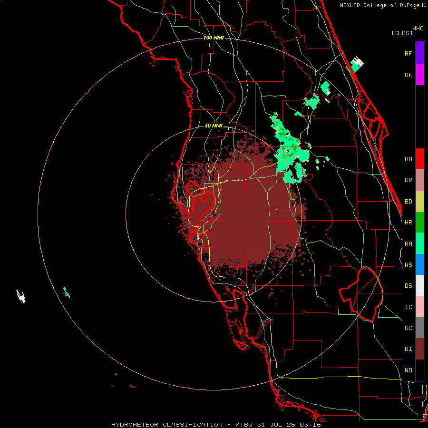Select the GR graupel legend swatch

click(420, 180)
